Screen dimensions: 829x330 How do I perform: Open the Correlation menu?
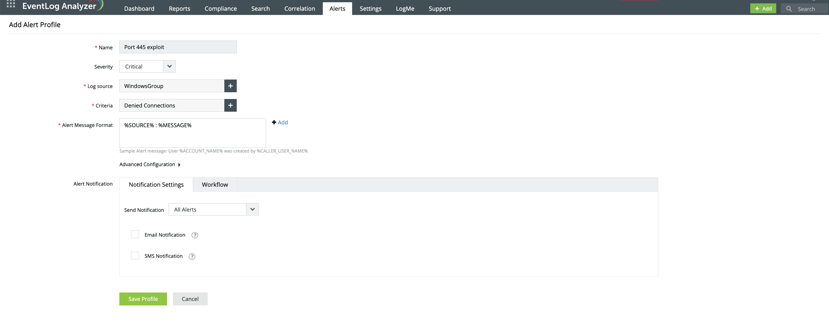299,8
